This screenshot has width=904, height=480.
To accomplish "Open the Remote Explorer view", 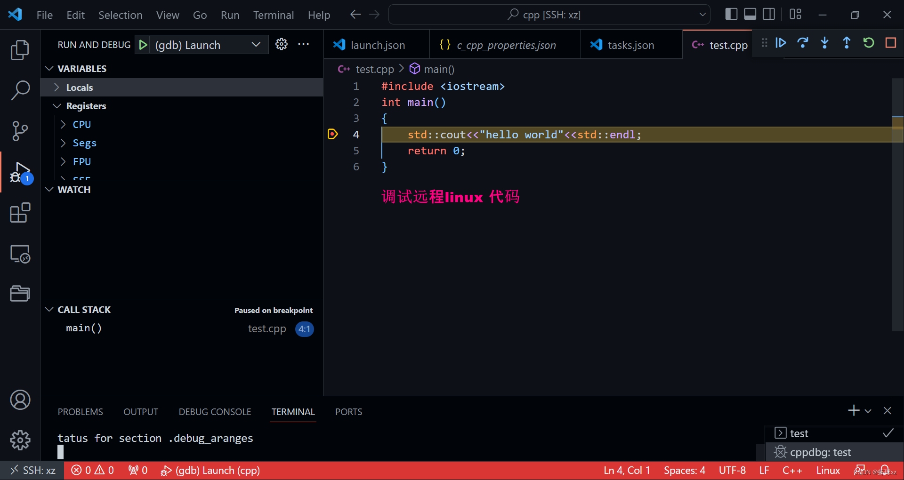I will (x=20, y=254).
